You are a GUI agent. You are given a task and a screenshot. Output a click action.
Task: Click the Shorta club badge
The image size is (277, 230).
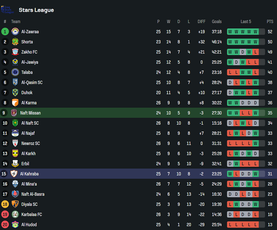[x=15, y=42]
